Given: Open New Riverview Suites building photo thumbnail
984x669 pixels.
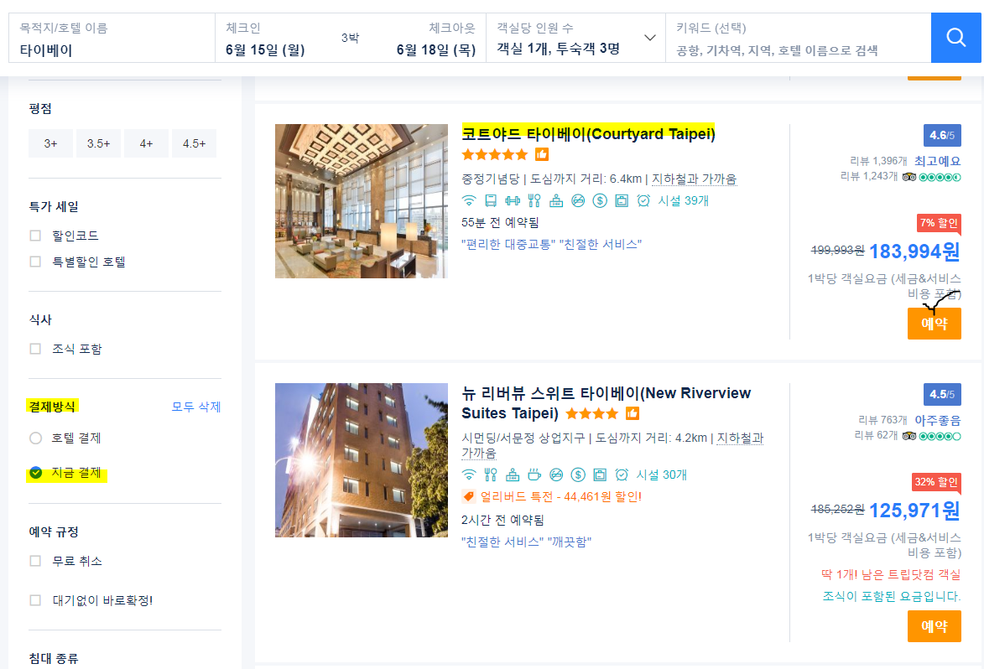Looking at the screenshot, I should [362, 460].
